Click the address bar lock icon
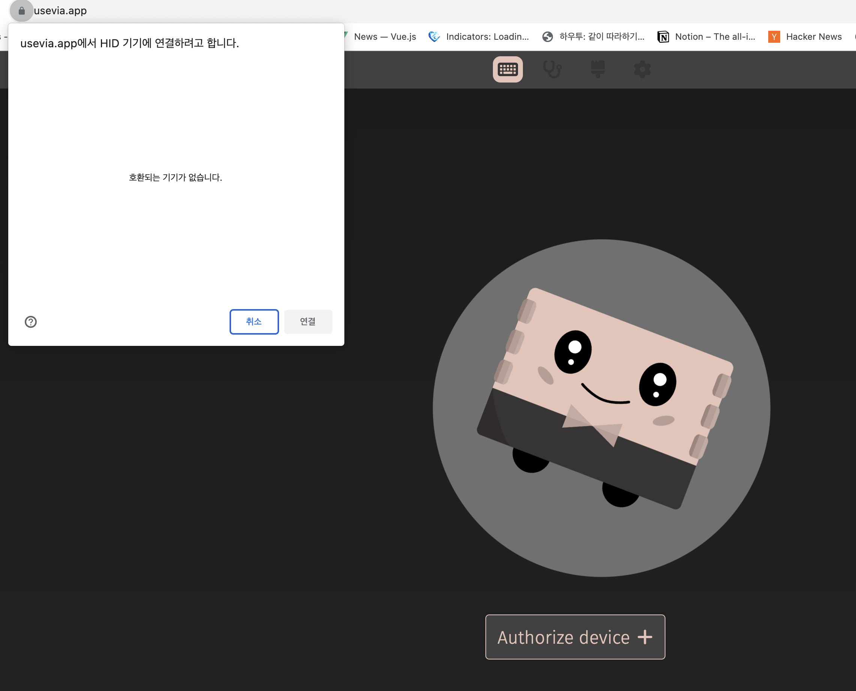 coord(21,11)
